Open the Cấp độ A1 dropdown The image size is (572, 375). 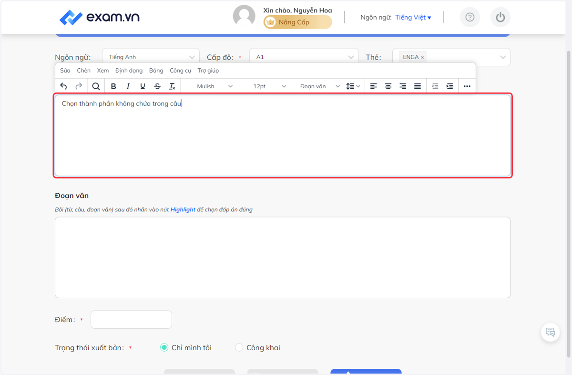(304, 57)
